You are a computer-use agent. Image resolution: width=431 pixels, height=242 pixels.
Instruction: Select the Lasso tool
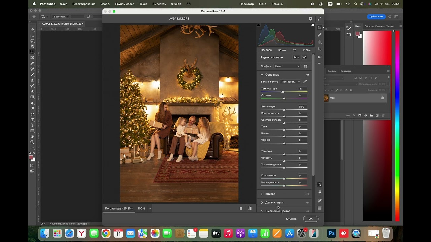click(32, 41)
